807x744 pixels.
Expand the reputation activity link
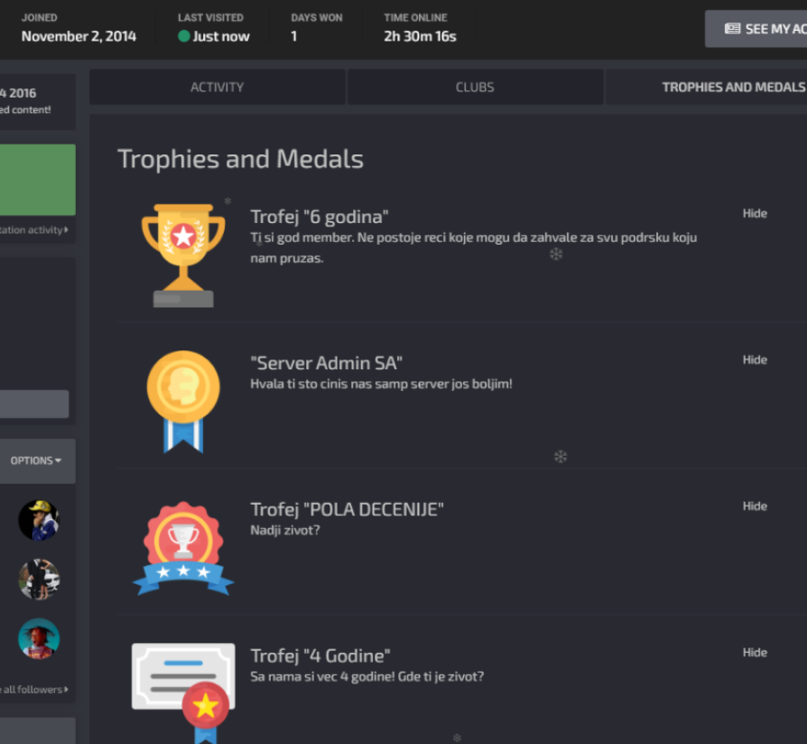point(34,229)
